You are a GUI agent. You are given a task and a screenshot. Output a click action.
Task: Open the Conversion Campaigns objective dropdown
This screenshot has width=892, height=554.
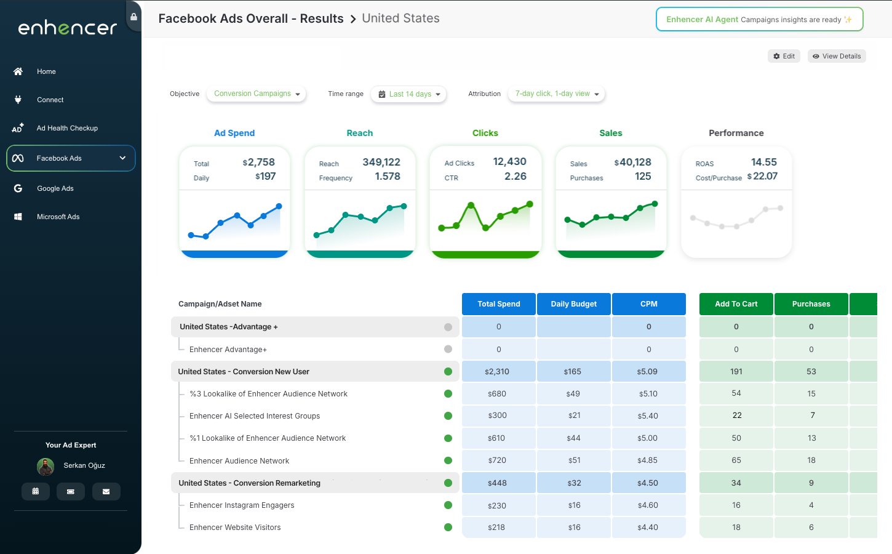(x=257, y=94)
